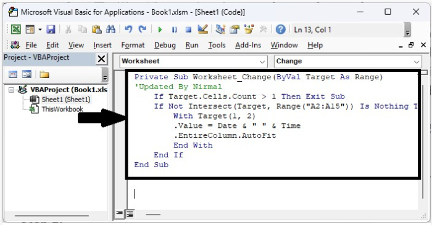Click the Cut scissors icon
The height and width of the screenshot is (225, 432).
(x=68, y=30)
